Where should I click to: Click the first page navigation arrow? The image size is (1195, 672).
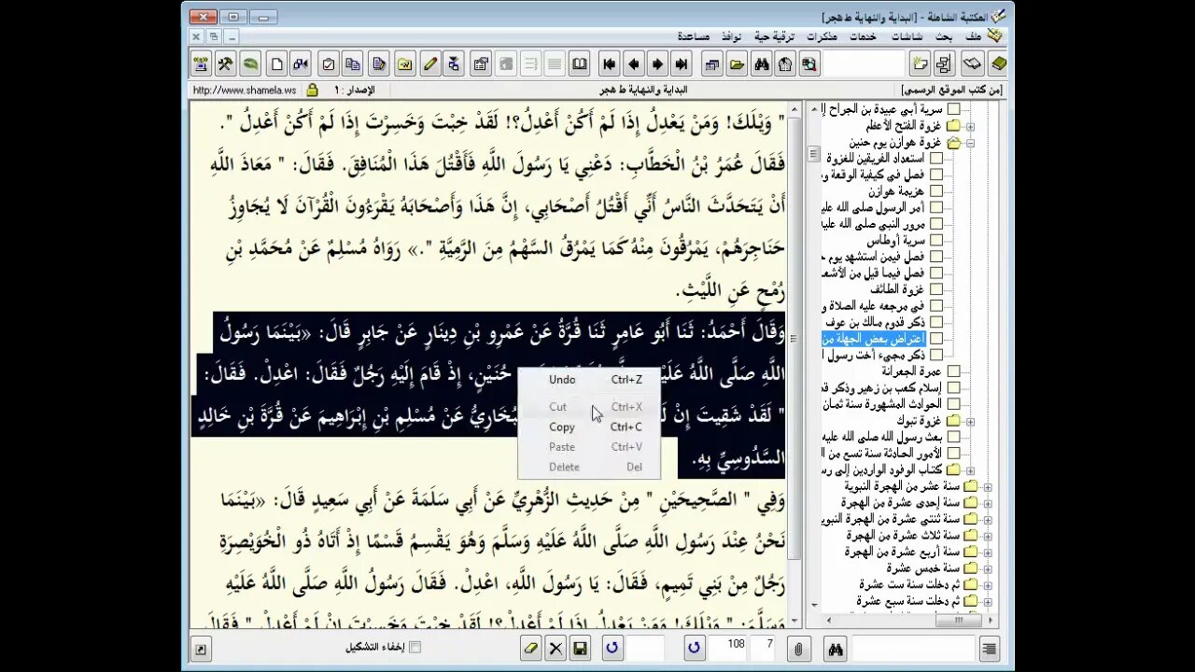(x=610, y=64)
